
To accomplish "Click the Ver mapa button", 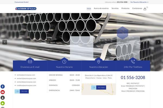I will click(101, 87).
